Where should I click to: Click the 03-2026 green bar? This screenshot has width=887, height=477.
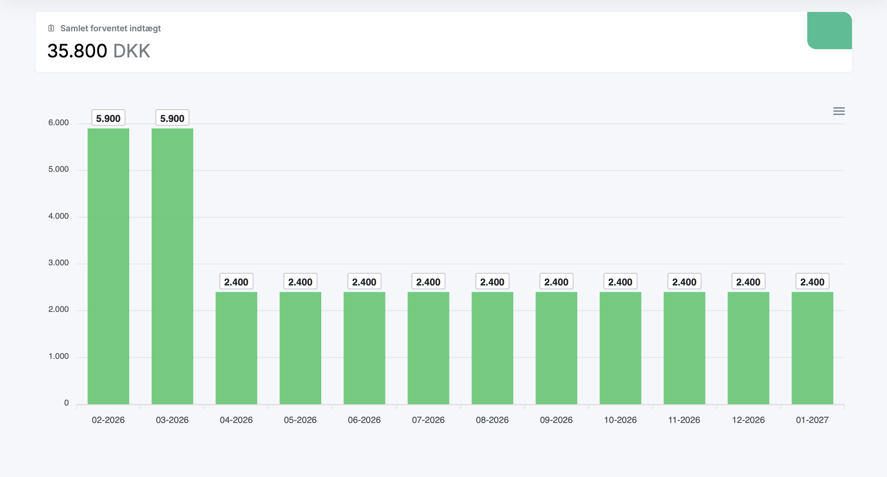tap(172, 266)
